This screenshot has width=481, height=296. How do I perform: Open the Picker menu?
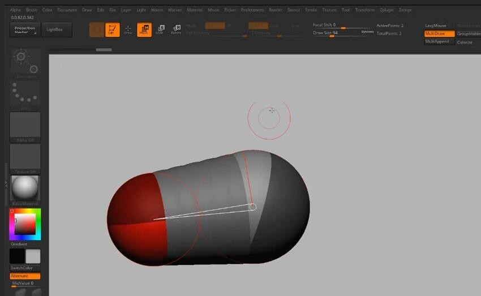pos(230,10)
